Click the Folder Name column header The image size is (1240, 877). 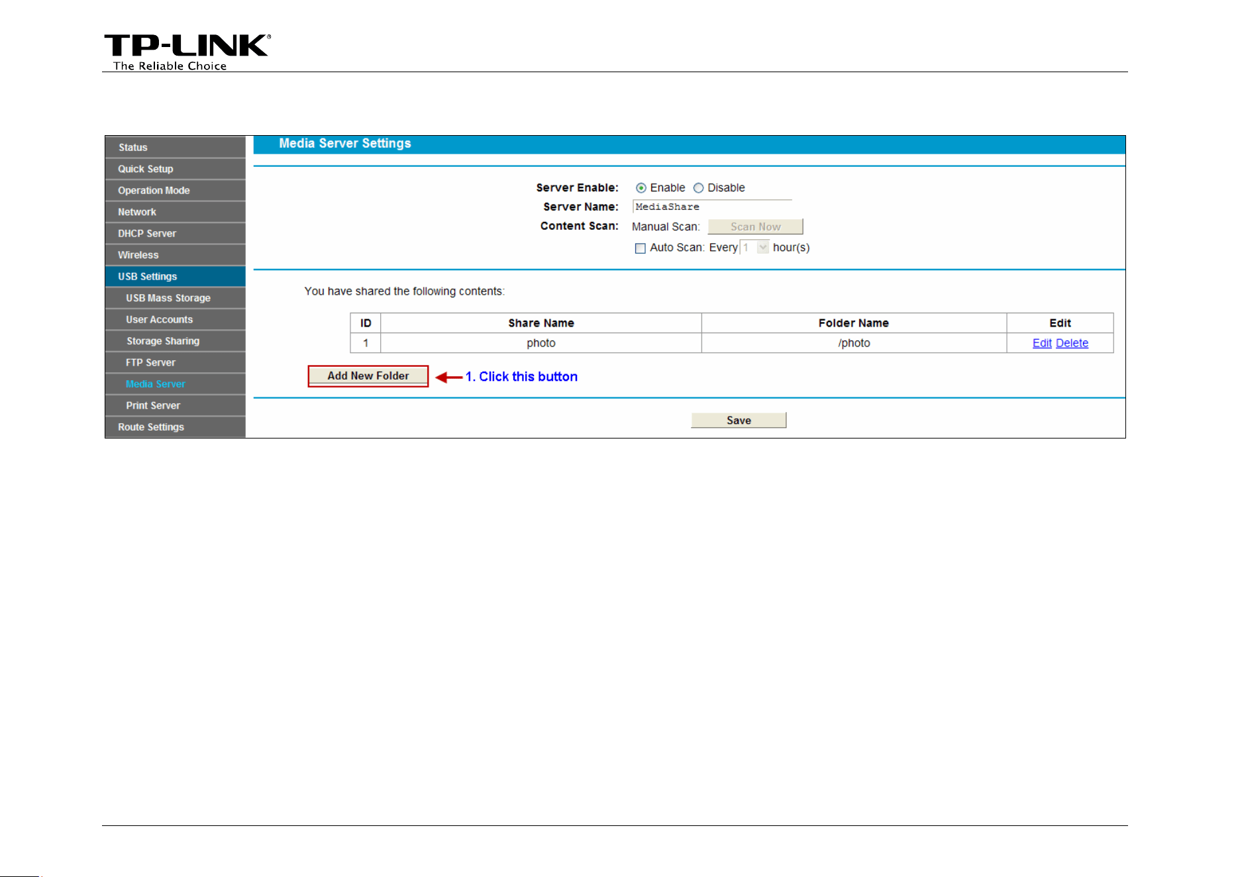pyautogui.click(x=854, y=323)
